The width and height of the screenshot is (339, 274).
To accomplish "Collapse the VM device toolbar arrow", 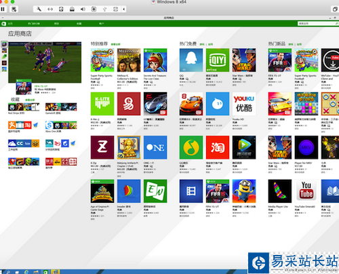I will 123,9.
